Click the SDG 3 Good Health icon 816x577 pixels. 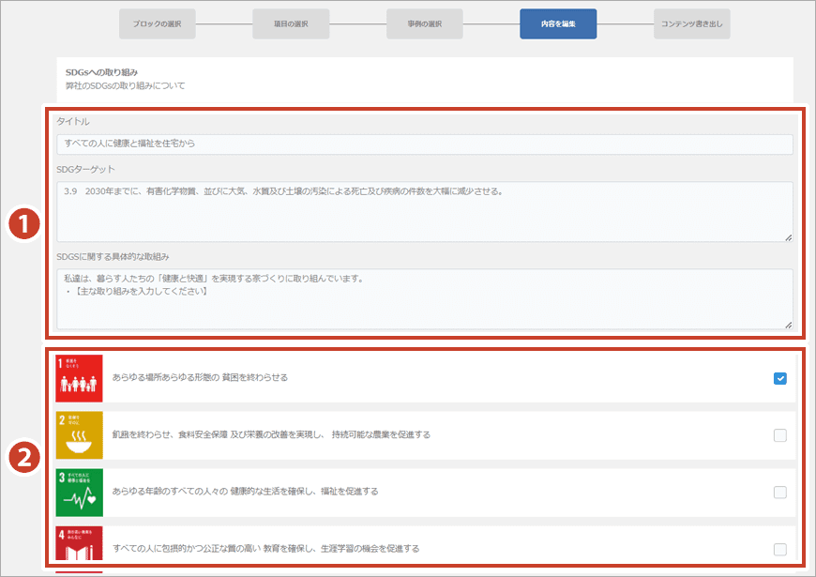click(x=79, y=492)
